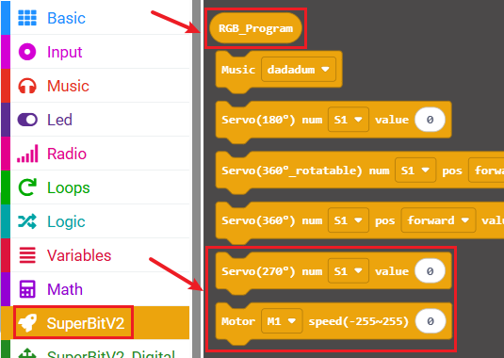Open pos dropdown in Servo(360°_rotatable) block
504x358 pixels.
coord(486,170)
